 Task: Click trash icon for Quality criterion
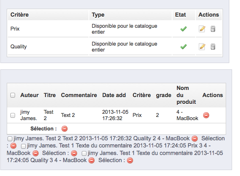pos(213,47)
